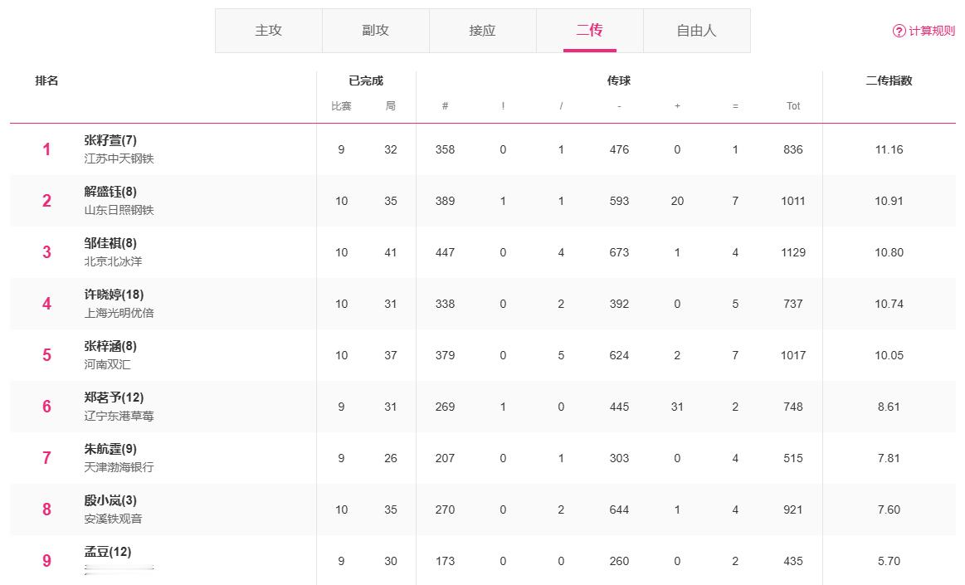This screenshot has height=585, width=965.
Task: Open the 计算规则 link
Action: [931, 31]
